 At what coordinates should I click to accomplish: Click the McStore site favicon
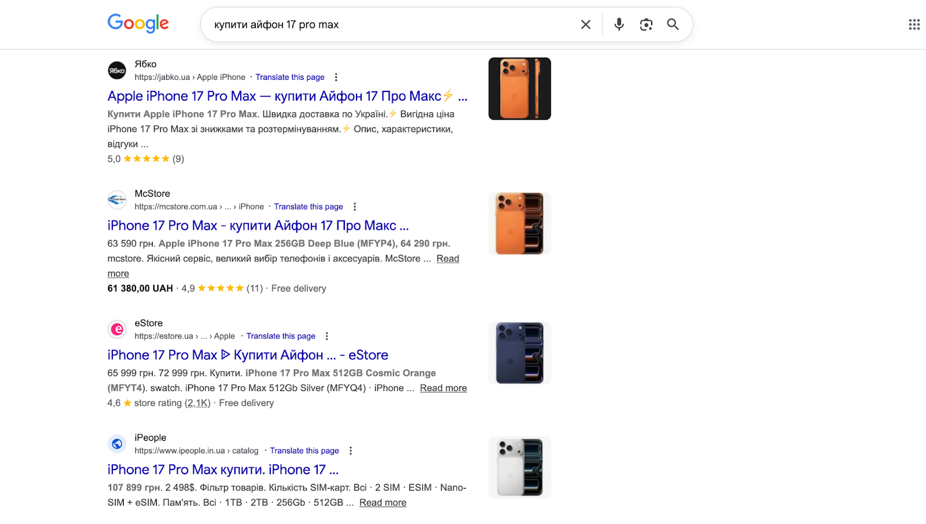pyautogui.click(x=117, y=200)
